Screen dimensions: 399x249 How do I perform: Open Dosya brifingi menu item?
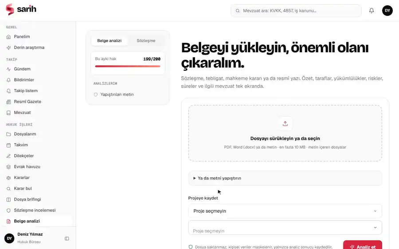(38, 199)
